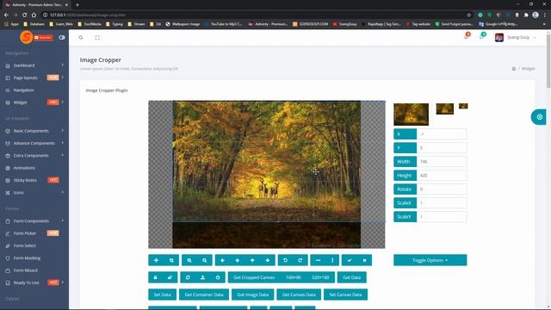Click the Height input field
Viewport: 551px width, 310px height.
coord(442,176)
